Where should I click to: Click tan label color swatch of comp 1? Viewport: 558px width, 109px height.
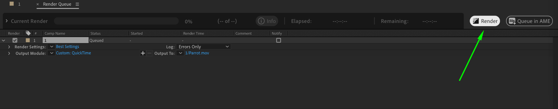(x=28, y=40)
